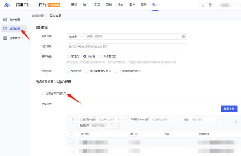This screenshot has width=241, height=156.
Task: Reset filters with the refresh icon
Action: (236, 122)
